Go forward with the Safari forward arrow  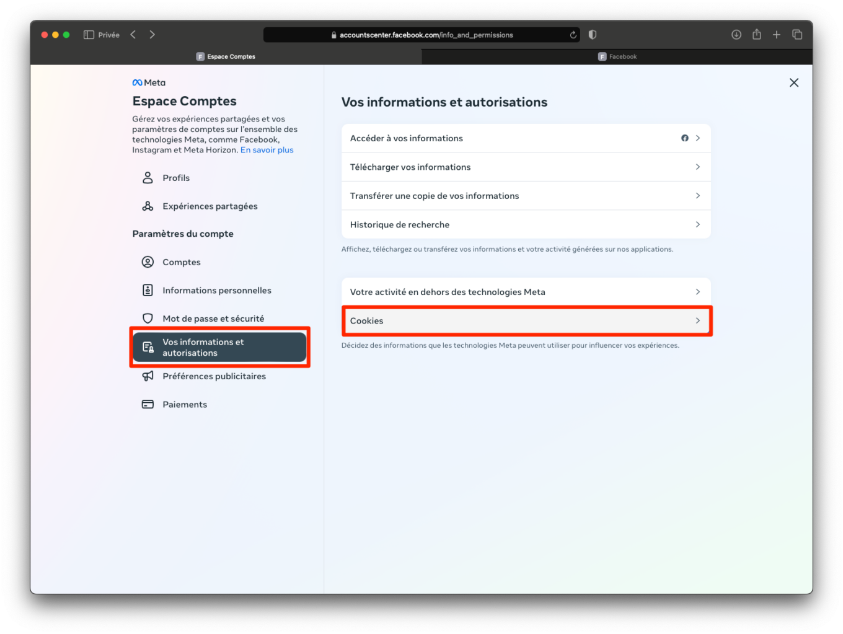[152, 35]
